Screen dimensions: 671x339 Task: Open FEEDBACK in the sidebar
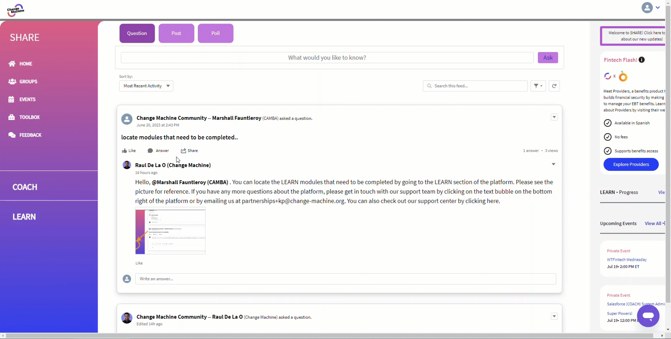pyautogui.click(x=25, y=135)
